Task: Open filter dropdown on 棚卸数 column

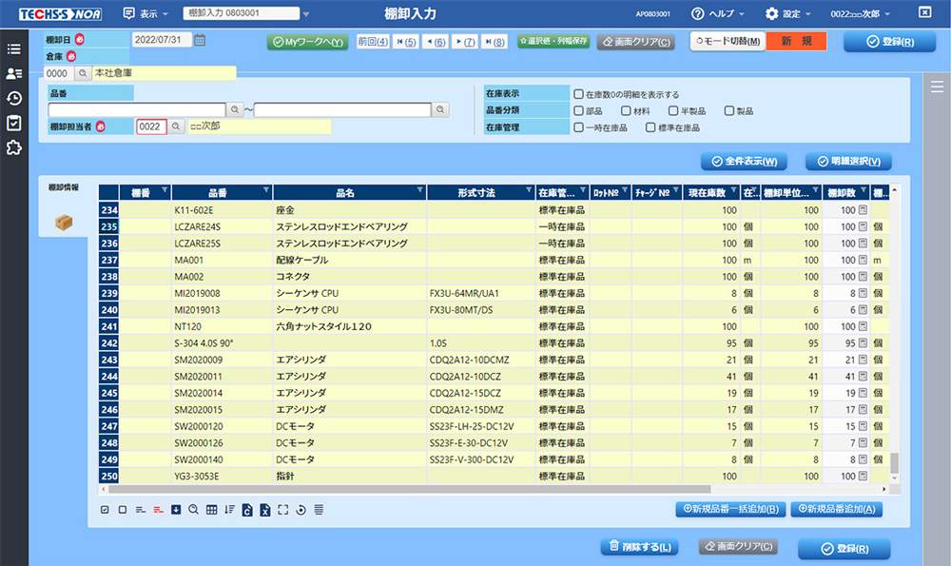Action: click(x=864, y=190)
